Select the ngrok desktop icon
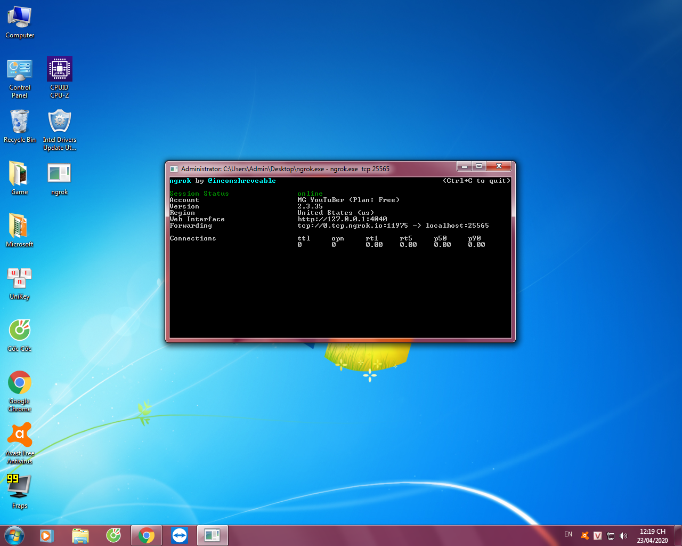682x546 pixels. (59, 174)
